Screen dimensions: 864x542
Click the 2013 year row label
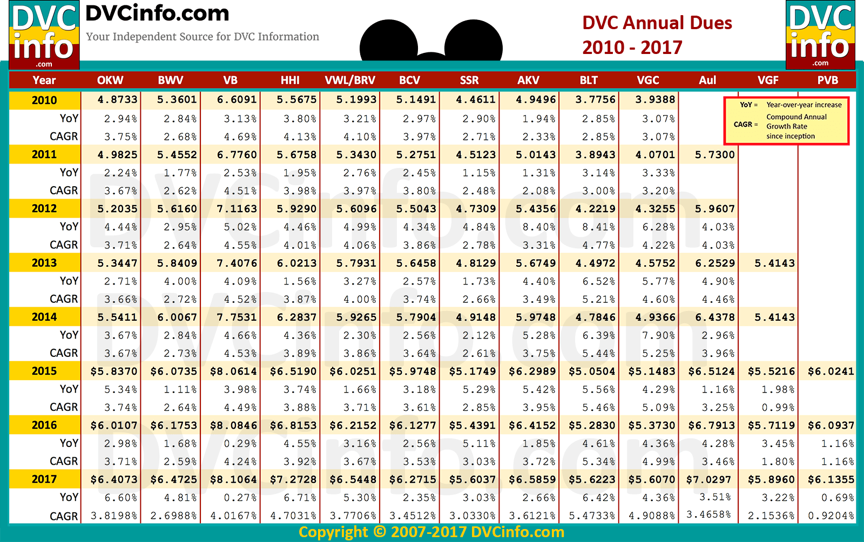44,263
